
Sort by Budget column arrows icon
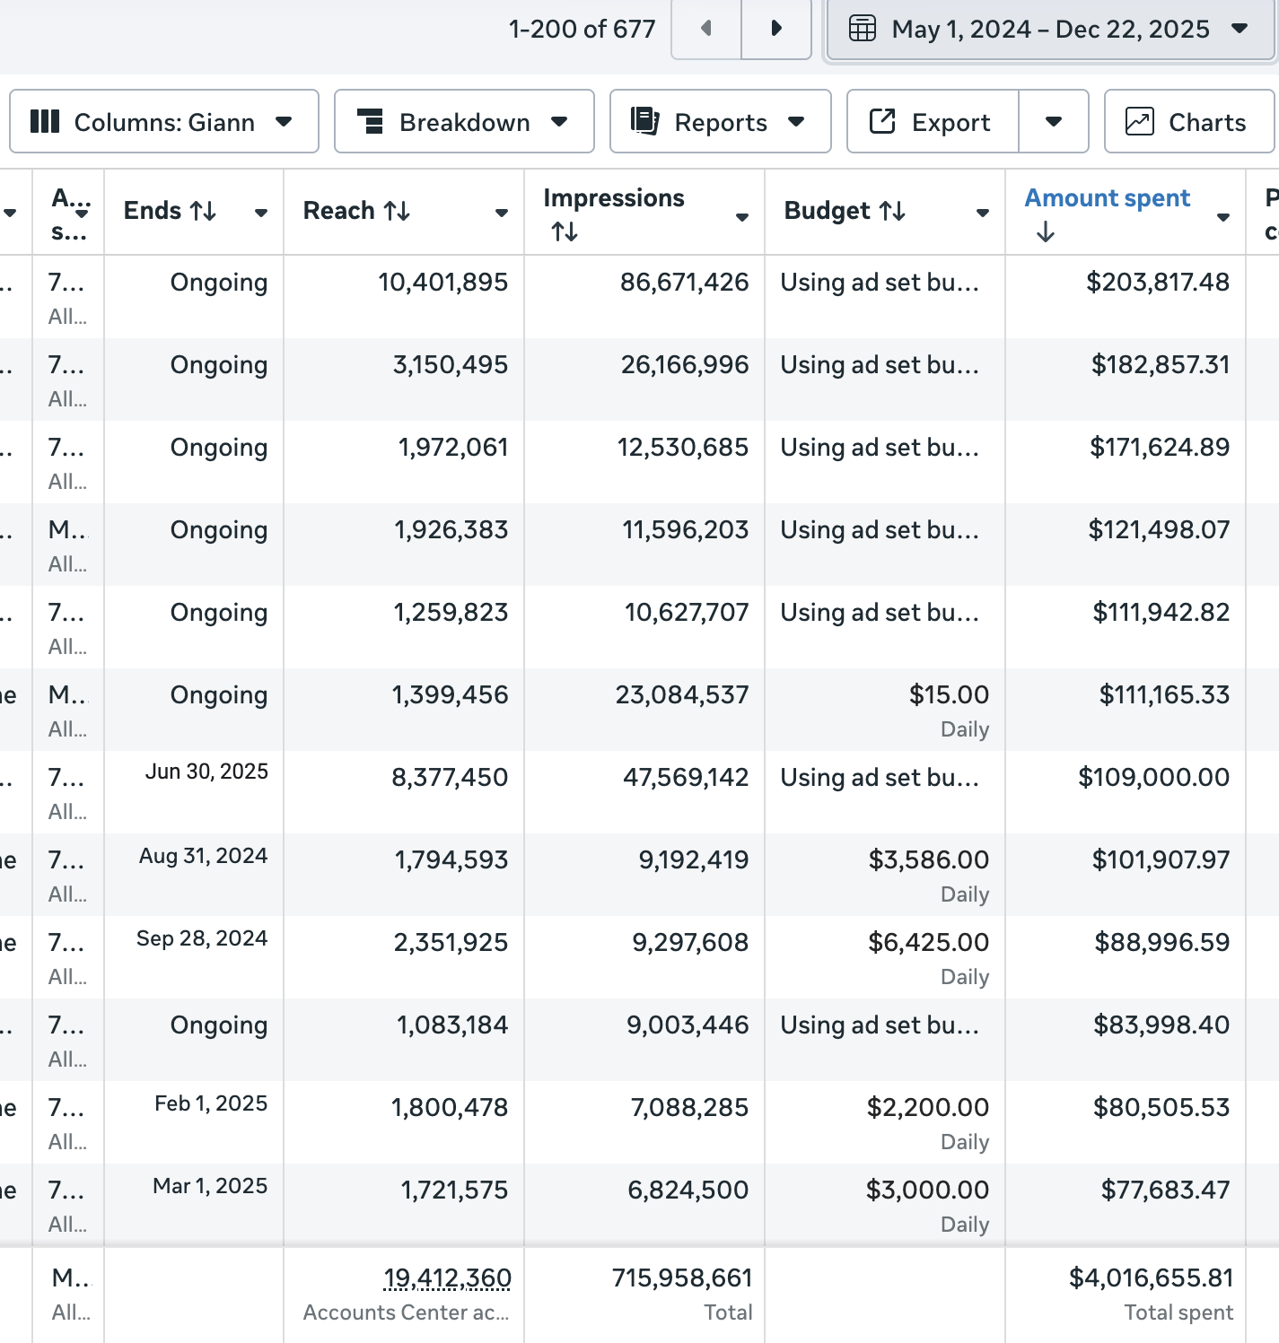tap(892, 211)
